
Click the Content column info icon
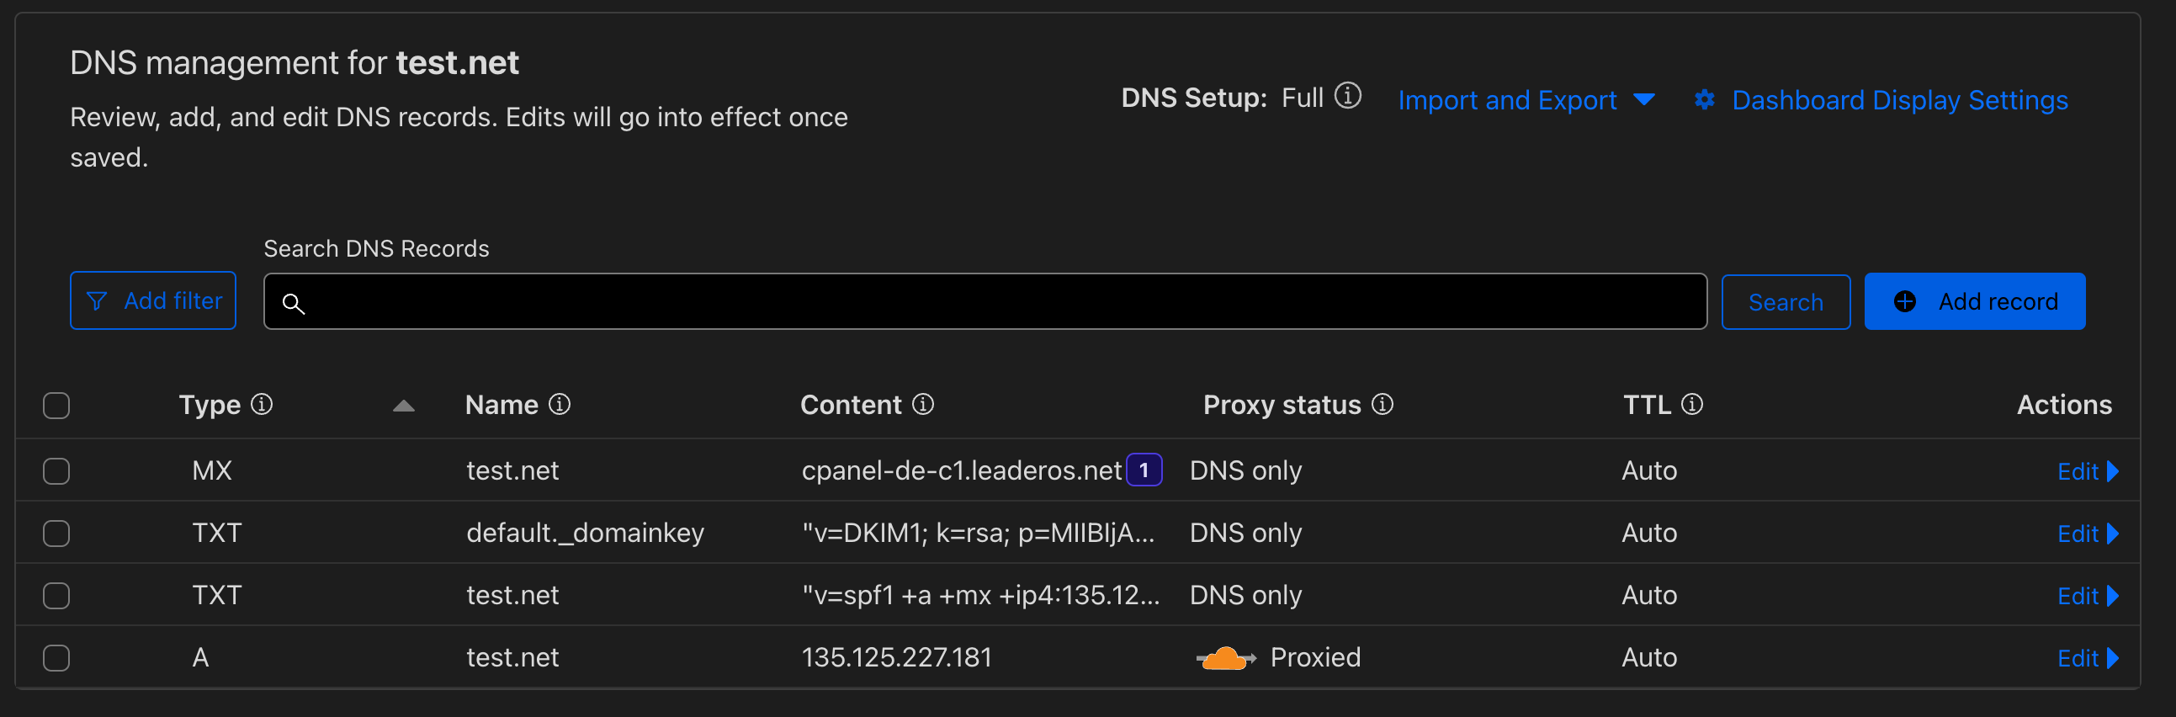click(x=922, y=405)
